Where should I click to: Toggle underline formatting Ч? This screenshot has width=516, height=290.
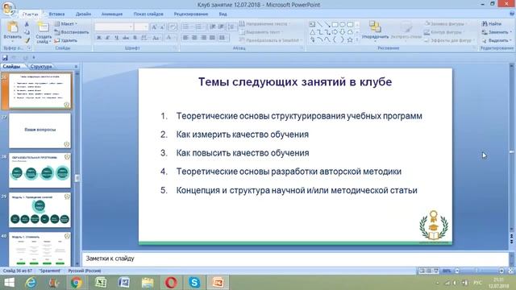(116, 38)
